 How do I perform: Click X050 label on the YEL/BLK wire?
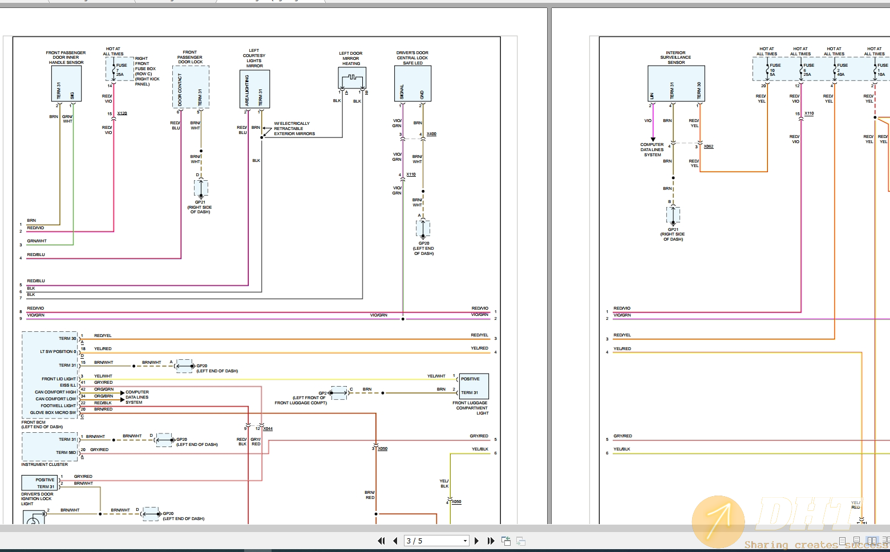(x=456, y=502)
